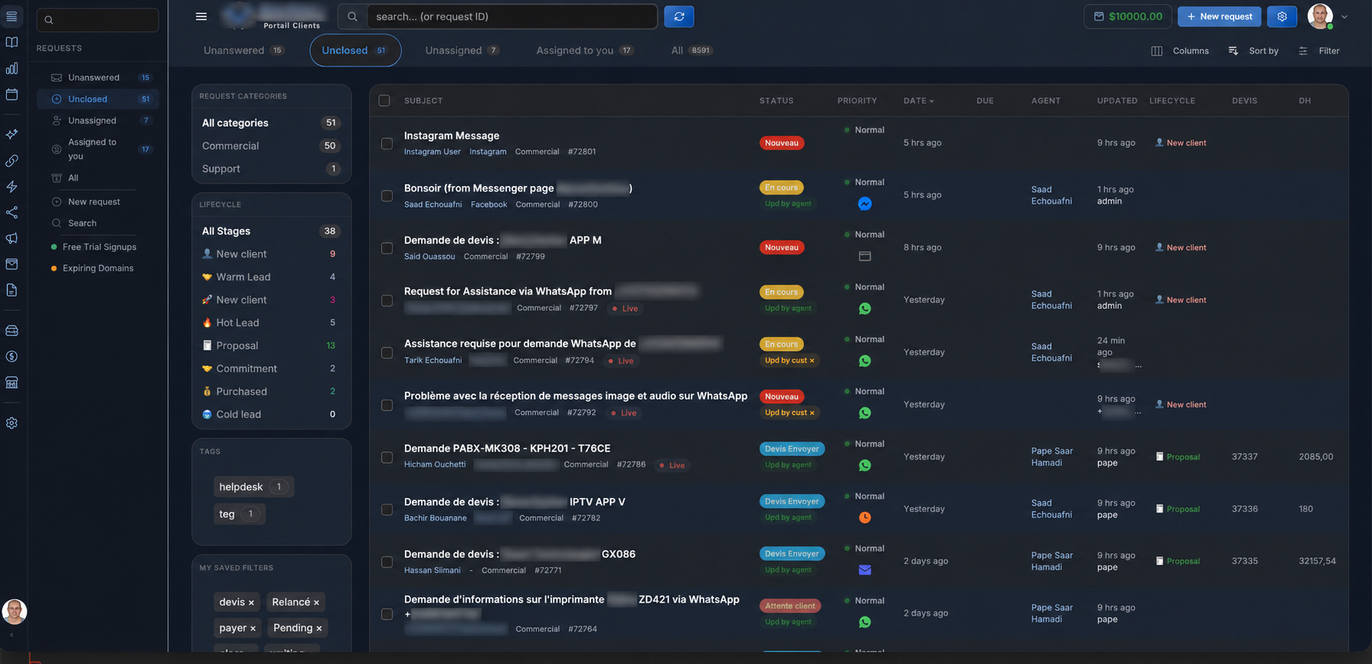Open the bottom sidebar settings gear icon
1372x664 pixels.
click(11, 423)
